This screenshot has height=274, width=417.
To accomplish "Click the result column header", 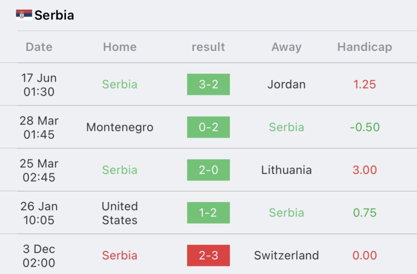I will point(208,47).
